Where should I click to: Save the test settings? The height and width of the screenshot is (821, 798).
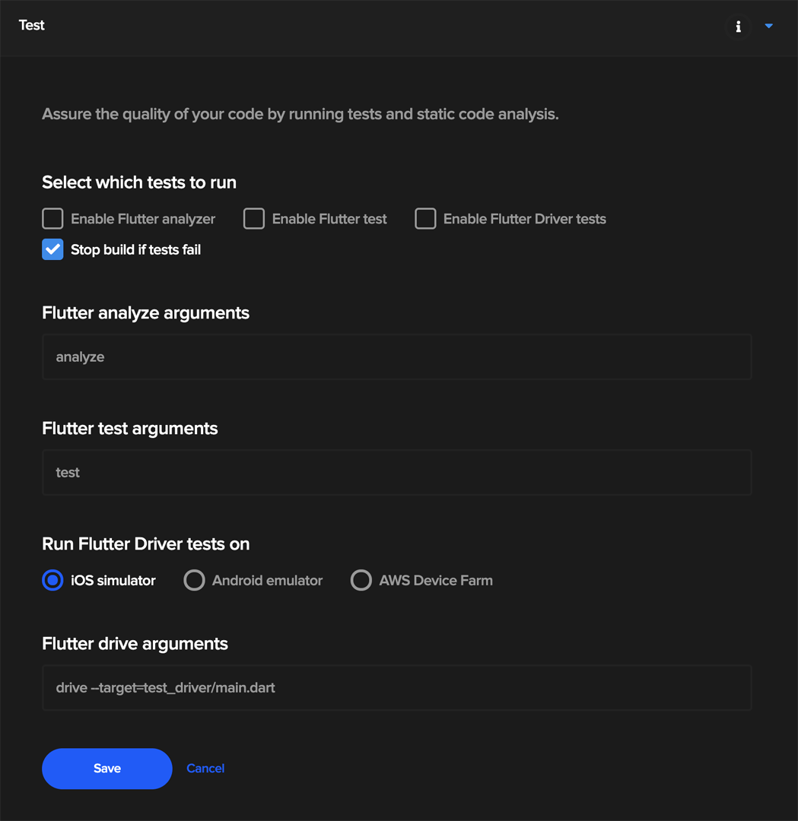point(107,768)
